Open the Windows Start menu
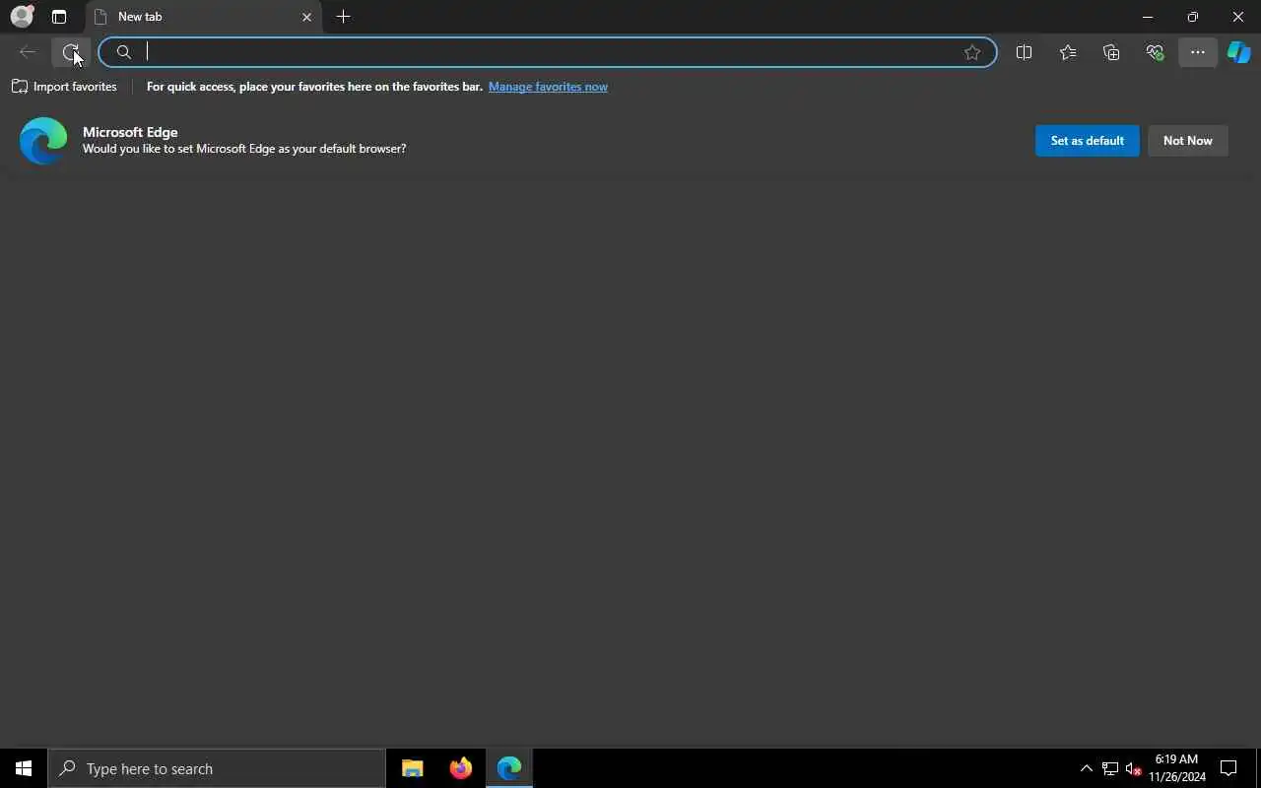 pyautogui.click(x=24, y=768)
